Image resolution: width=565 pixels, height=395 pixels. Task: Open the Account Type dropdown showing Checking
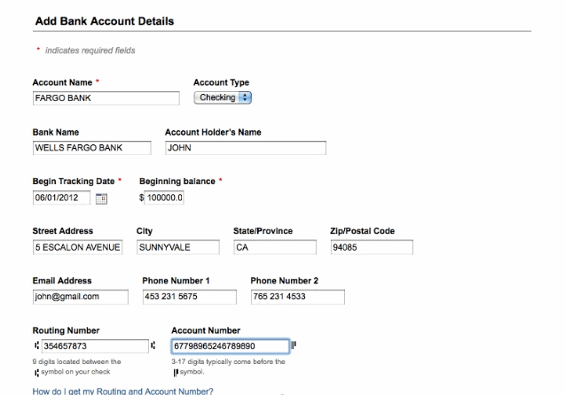point(223,97)
